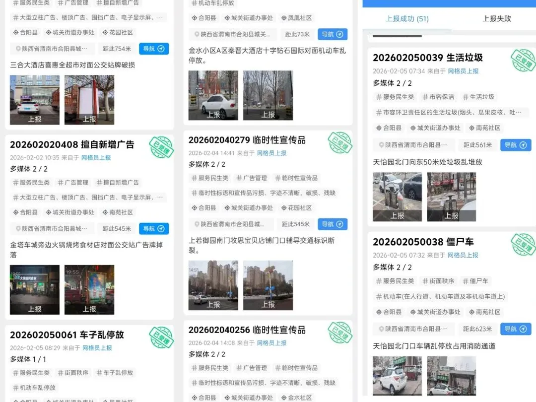View second photo in 202602020408 card
The image size is (536, 402).
click(89, 290)
